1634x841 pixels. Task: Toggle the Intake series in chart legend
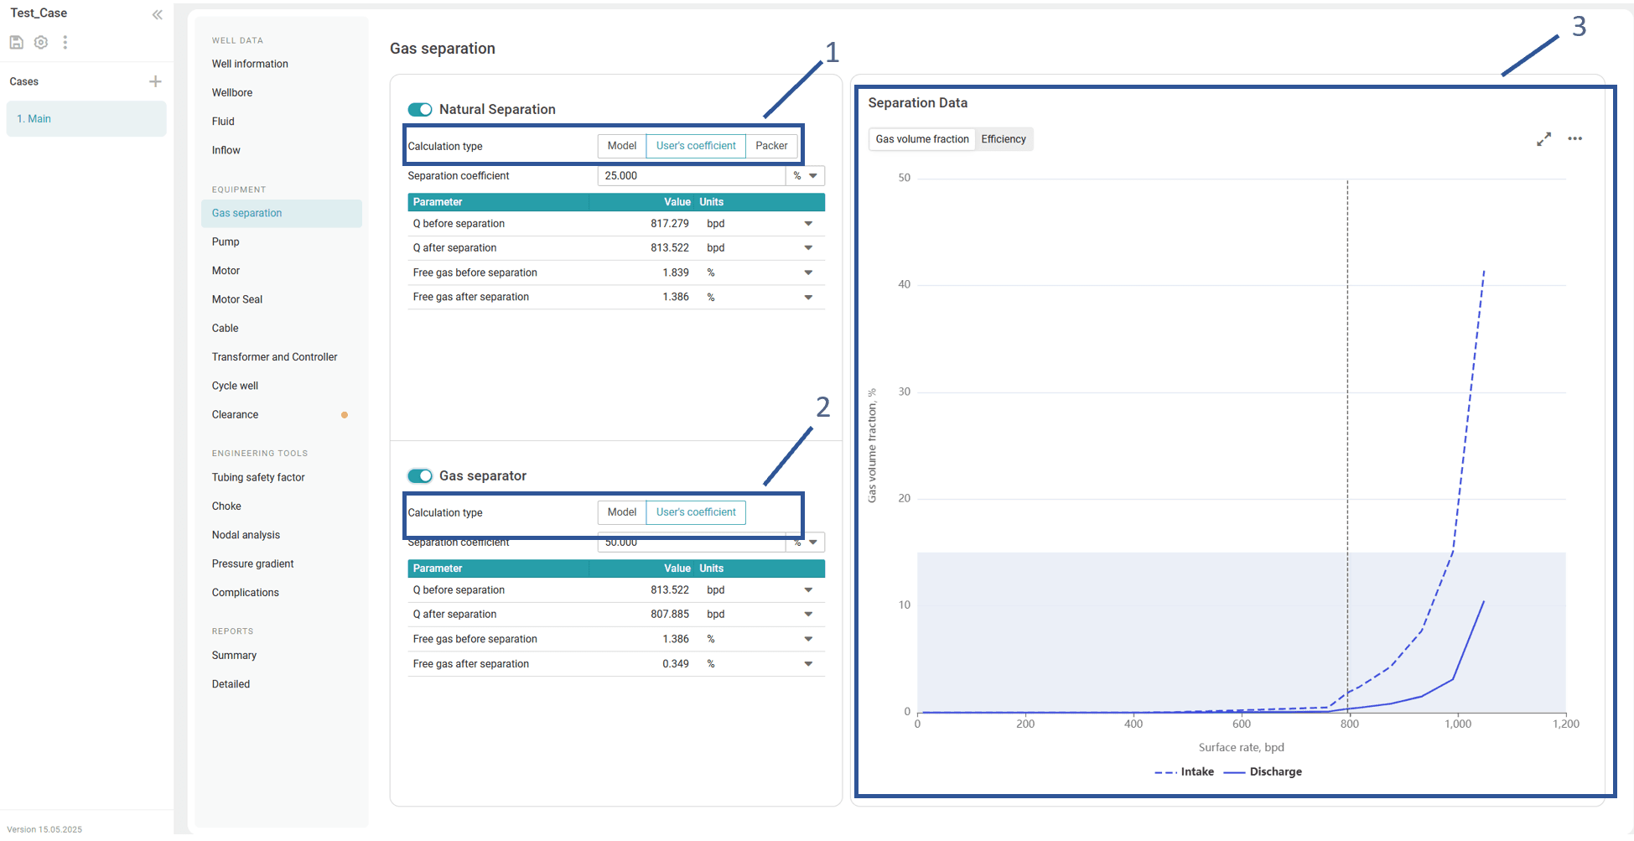1184,772
